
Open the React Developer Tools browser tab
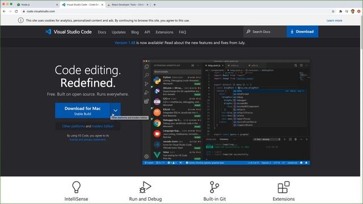click(128, 5)
